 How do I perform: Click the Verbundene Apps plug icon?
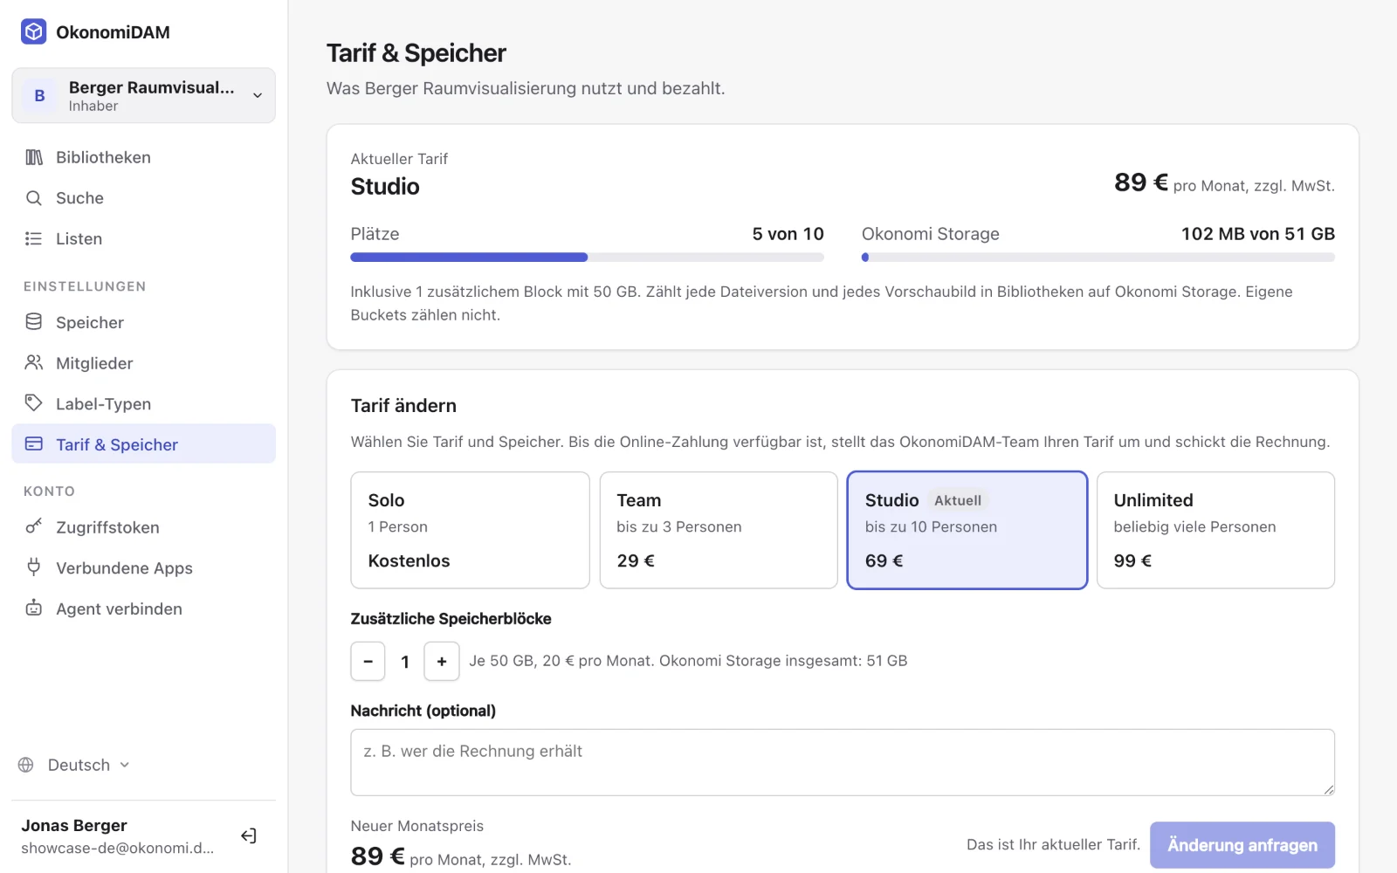34,567
